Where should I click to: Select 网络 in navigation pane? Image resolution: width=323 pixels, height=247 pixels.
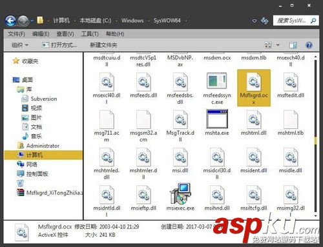click(x=27, y=164)
